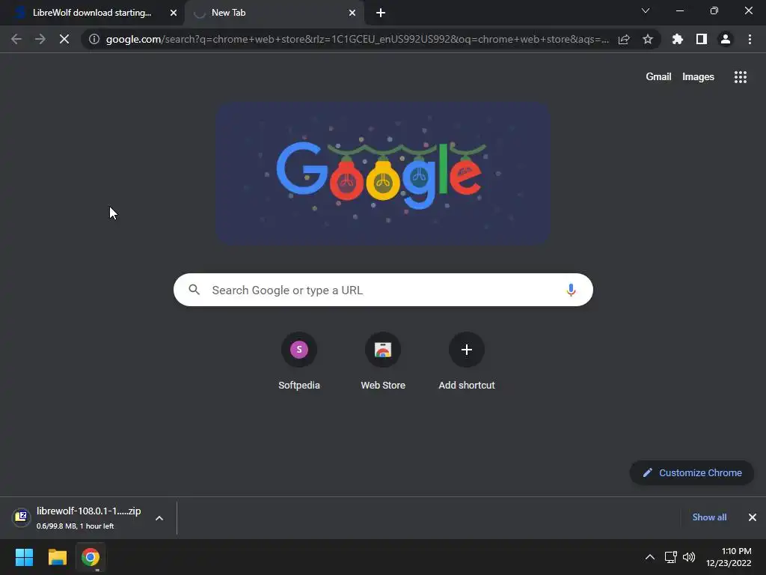766x575 pixels.
Task: Bookmark this tab with the star icon
Action: click(648, 39)
